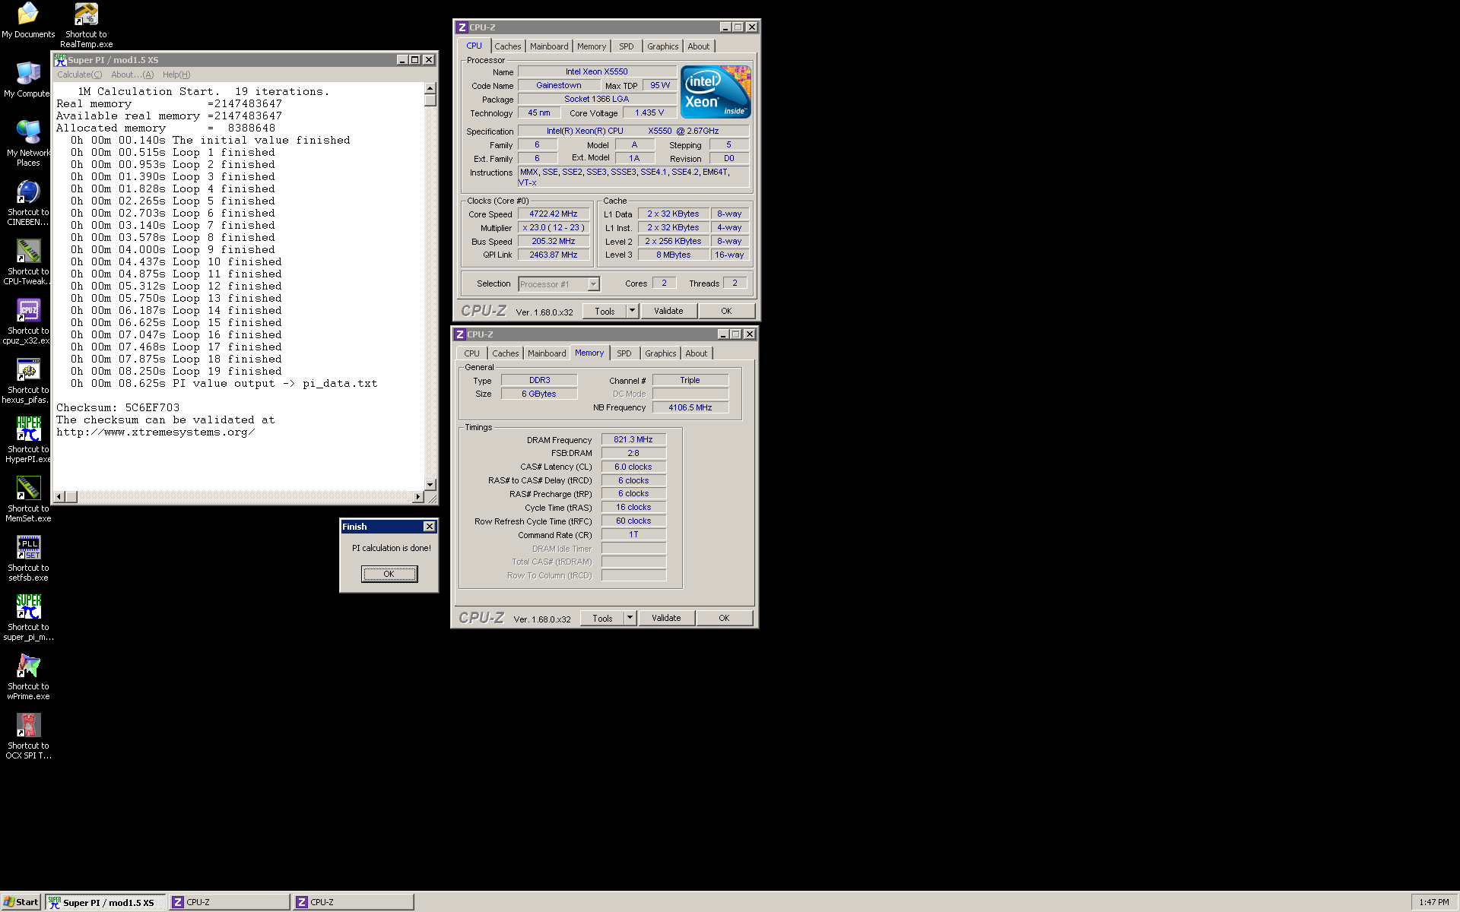Screen dimensions: 1460x912
Task: Launch Shortcut to cpuz_x32.exe icon
Action: coord(28,321)
